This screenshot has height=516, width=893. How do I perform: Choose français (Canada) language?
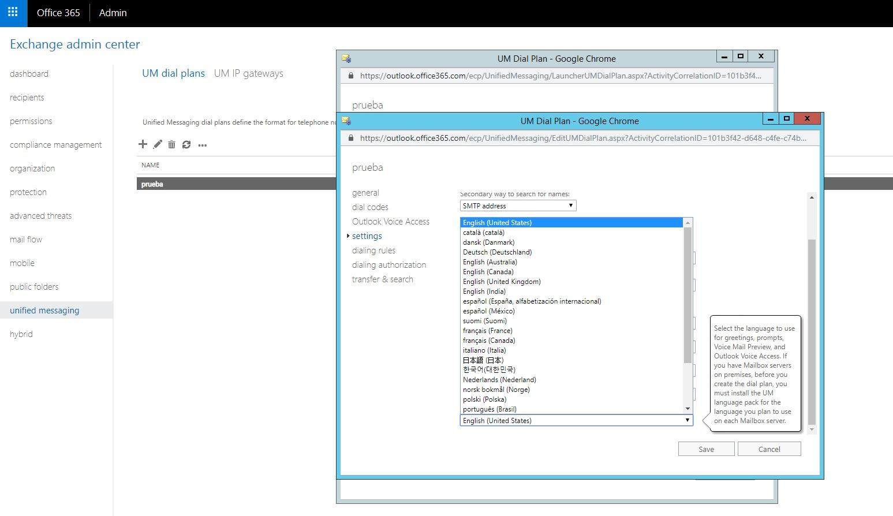571,341
